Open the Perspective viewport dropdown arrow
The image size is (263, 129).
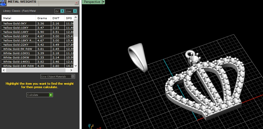click(103, 2)
